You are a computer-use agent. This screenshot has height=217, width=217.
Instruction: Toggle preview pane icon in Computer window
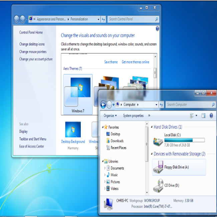coord(203,116)
